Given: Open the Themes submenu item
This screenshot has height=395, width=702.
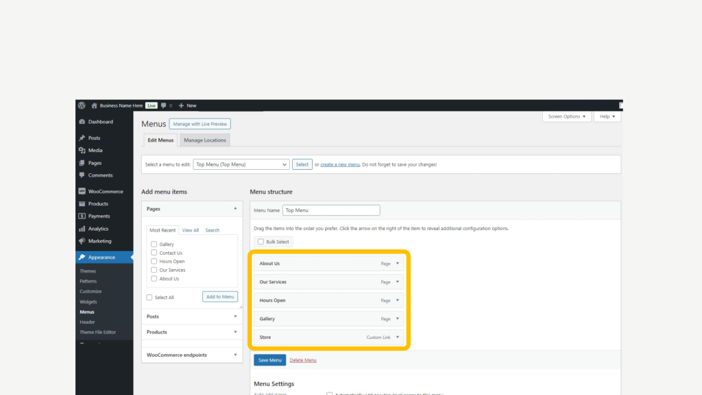Looking at the screenshot, I should click(x=88, y=271).
